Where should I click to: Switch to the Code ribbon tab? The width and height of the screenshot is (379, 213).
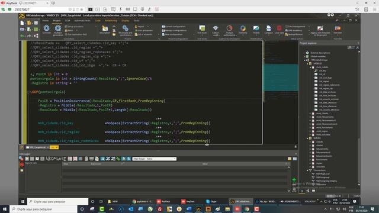coord(98,21)
